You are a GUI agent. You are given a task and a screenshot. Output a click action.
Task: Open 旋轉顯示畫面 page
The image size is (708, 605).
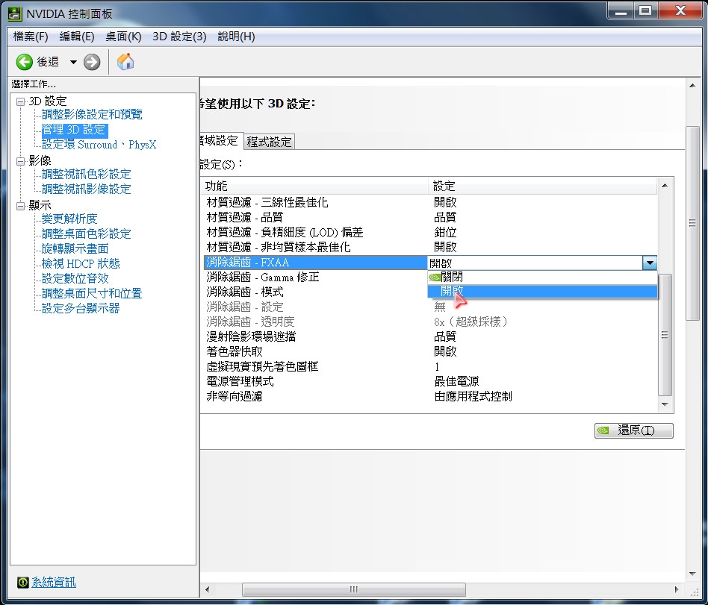click(x=75, y=248)
